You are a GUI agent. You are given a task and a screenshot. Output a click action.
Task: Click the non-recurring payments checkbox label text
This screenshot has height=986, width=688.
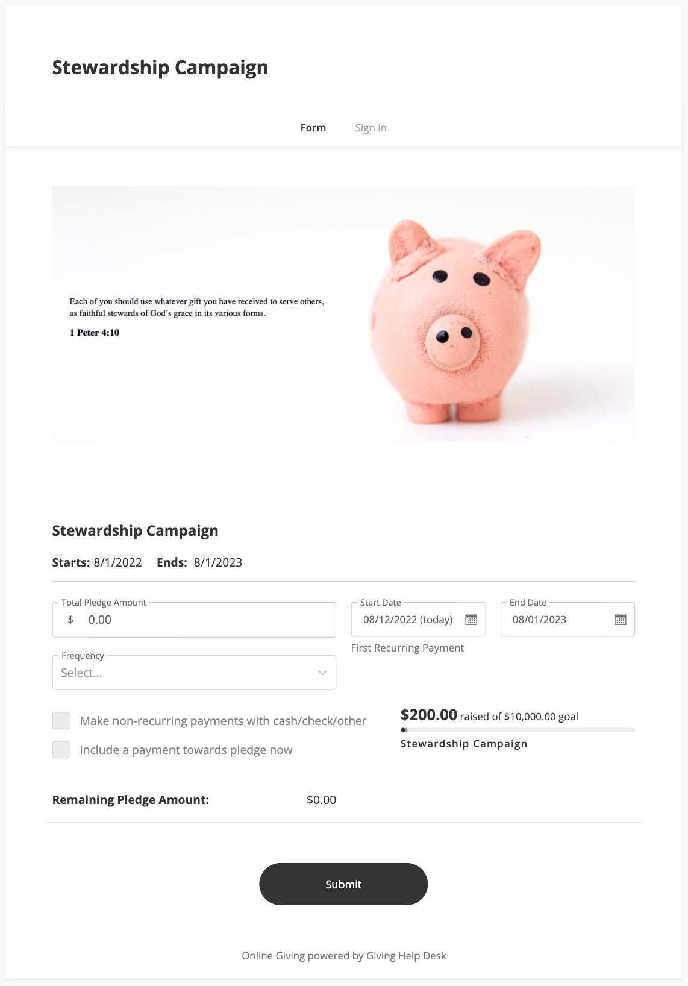223,721
